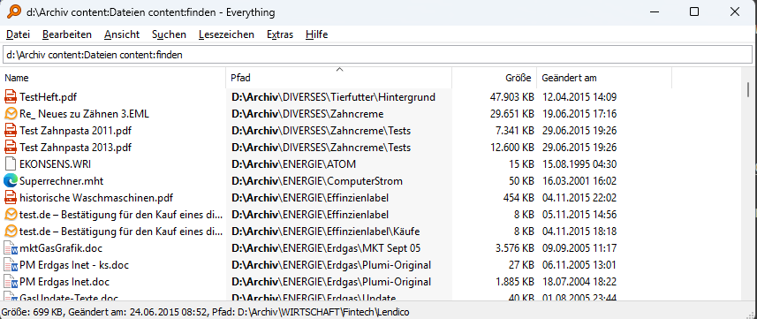The image size is (757, 319).
Task: Open the Ansicht menu
Action: (x=122, y=34)
